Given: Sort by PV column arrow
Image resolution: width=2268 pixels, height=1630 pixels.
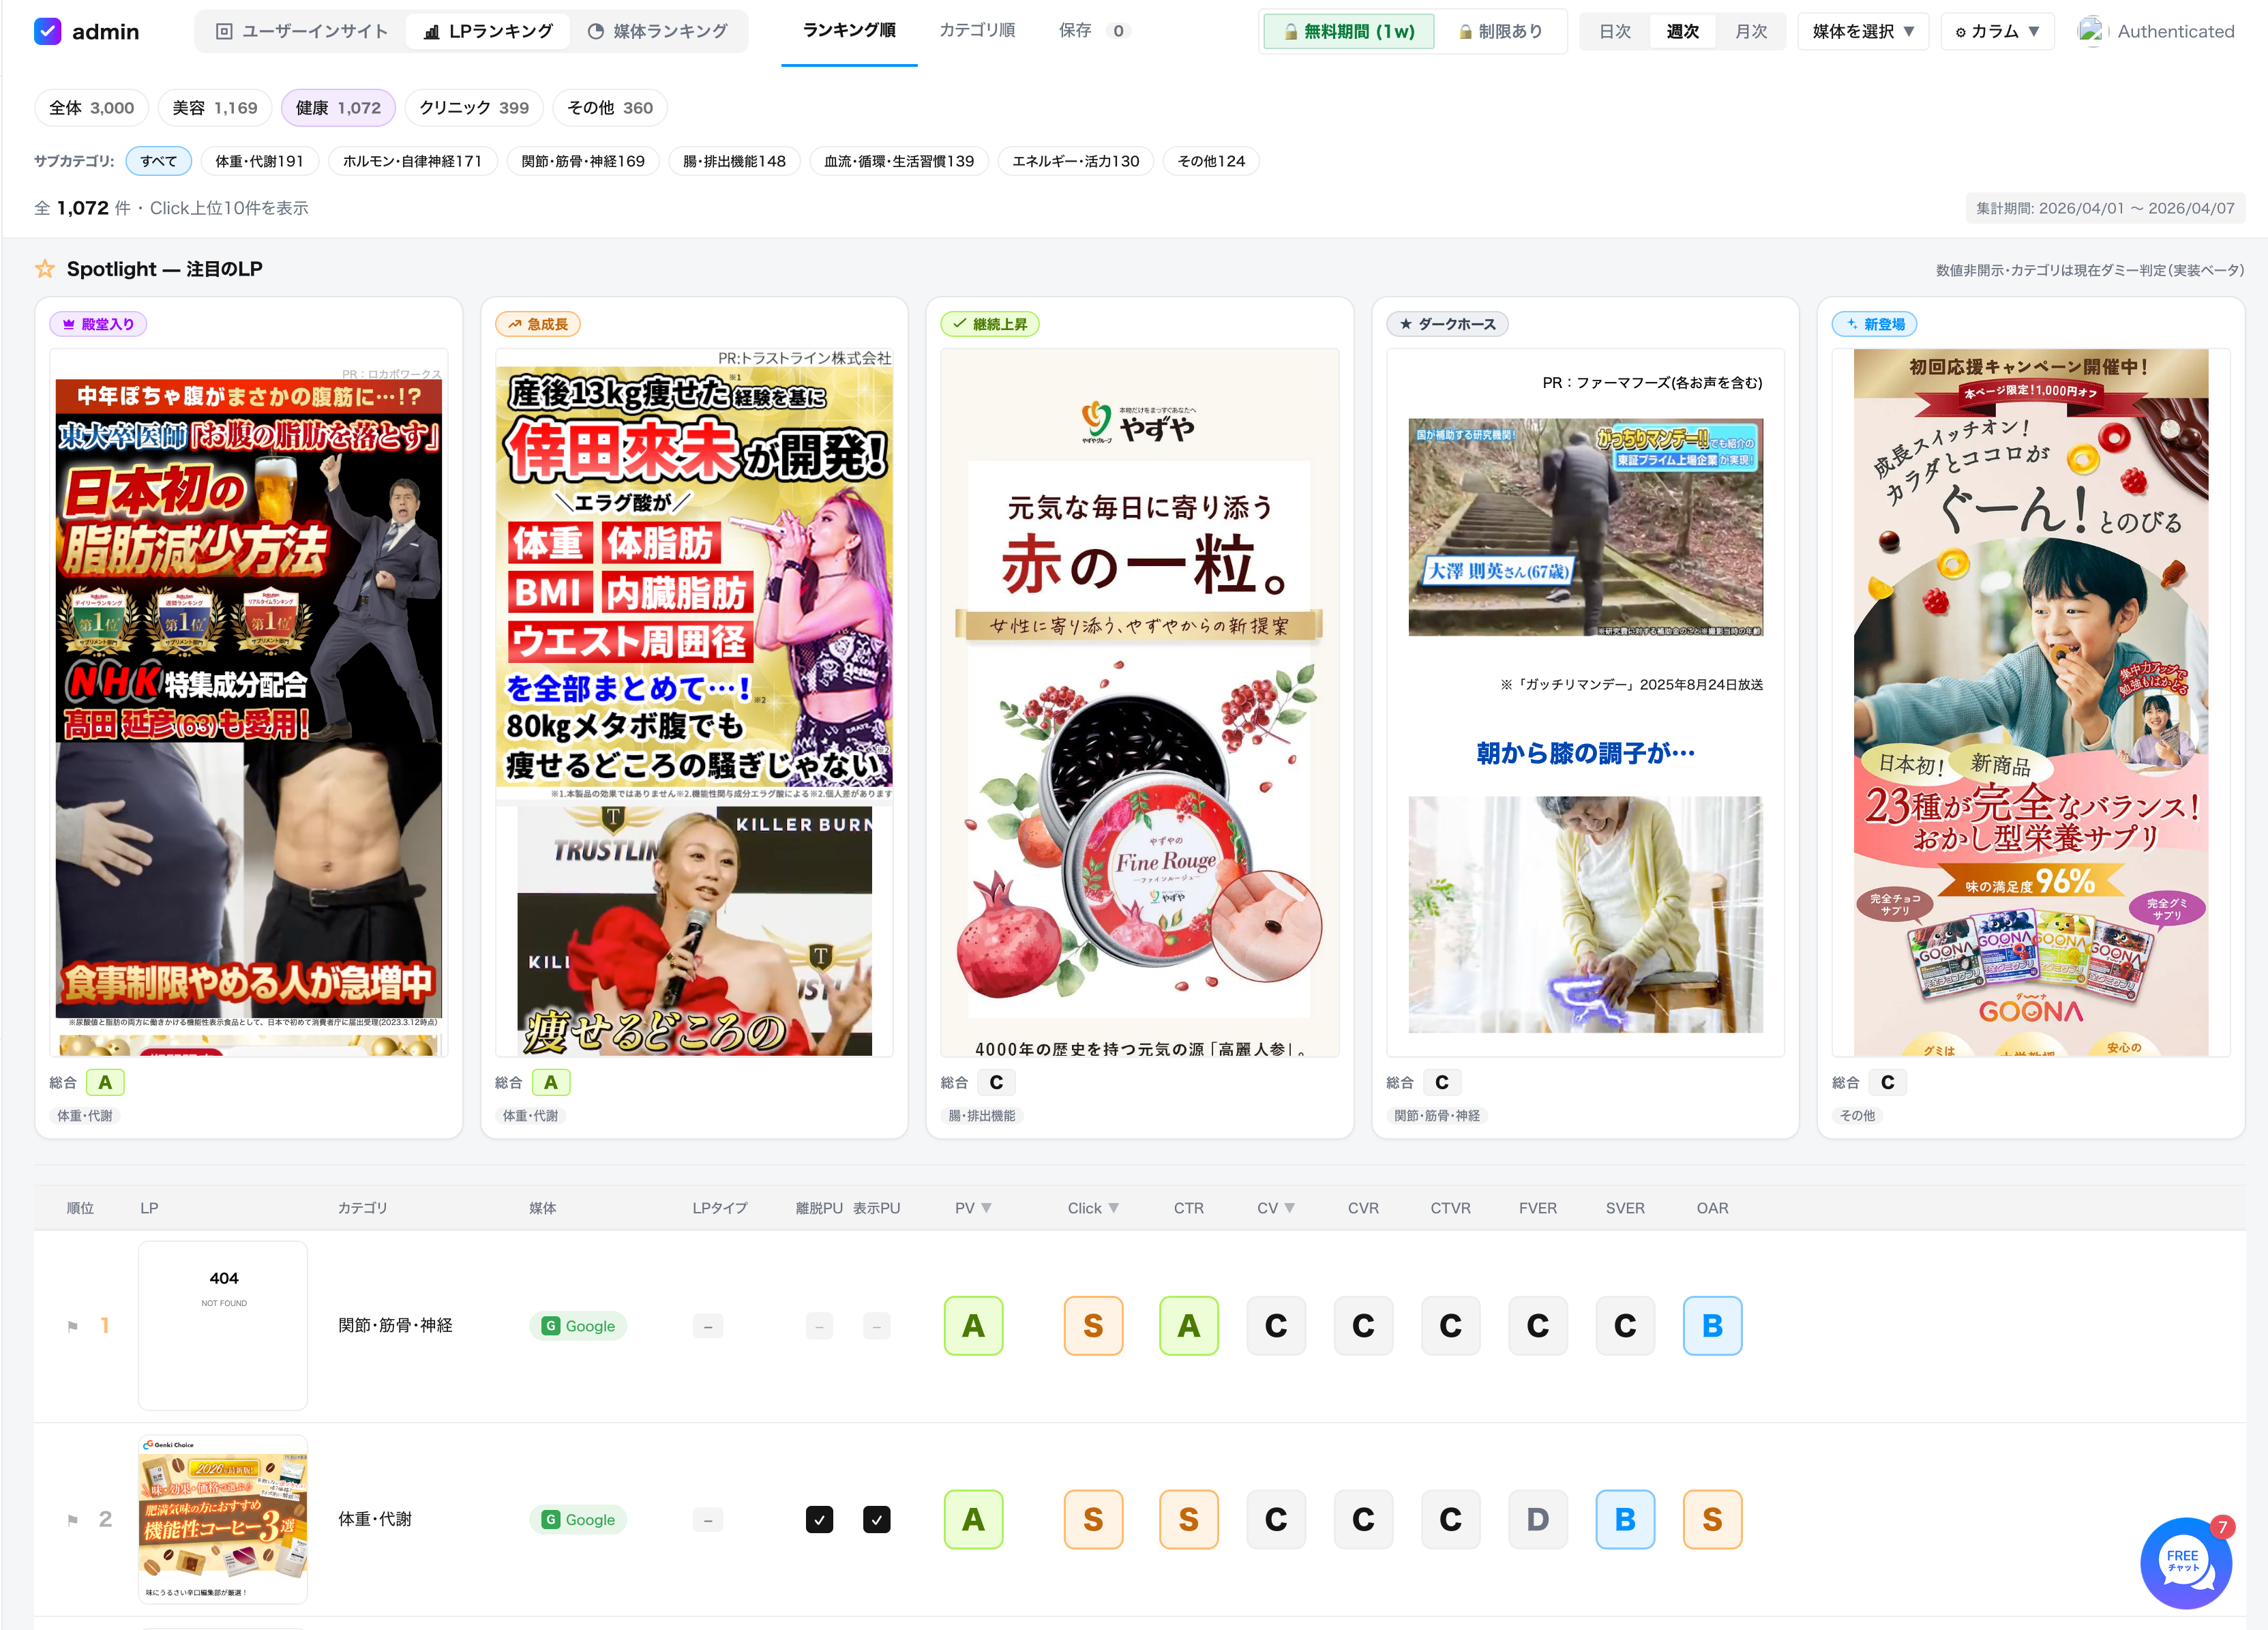Looking at the screenshot, I should pyautogui.click(x=987, y=1208).
